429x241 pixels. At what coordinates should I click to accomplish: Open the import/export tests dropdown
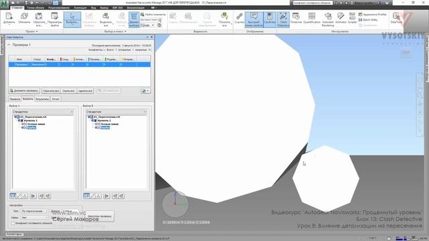[x=145, y=91]
